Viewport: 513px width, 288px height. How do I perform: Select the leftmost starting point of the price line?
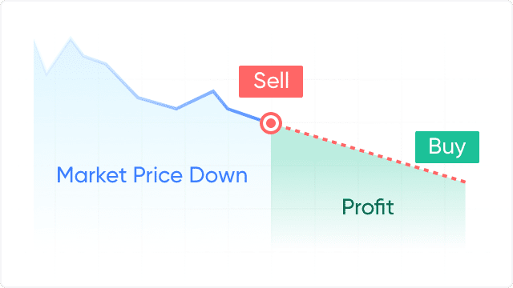(x=34, y=41)
